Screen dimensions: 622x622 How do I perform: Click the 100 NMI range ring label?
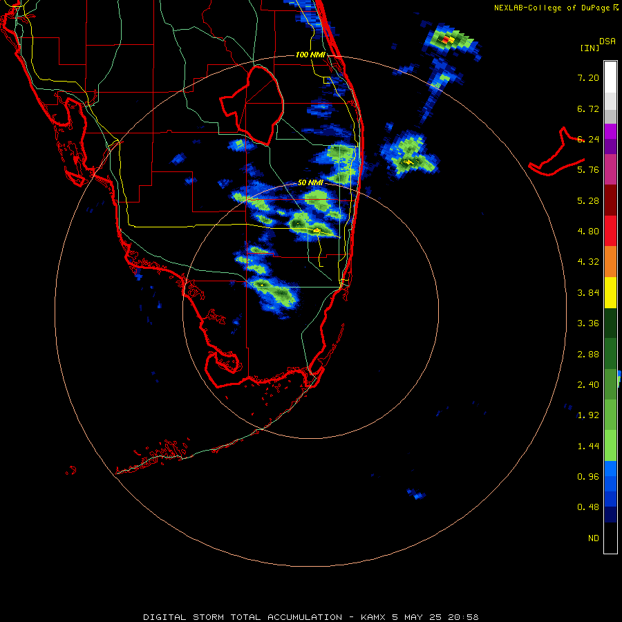tap(310, 55)
